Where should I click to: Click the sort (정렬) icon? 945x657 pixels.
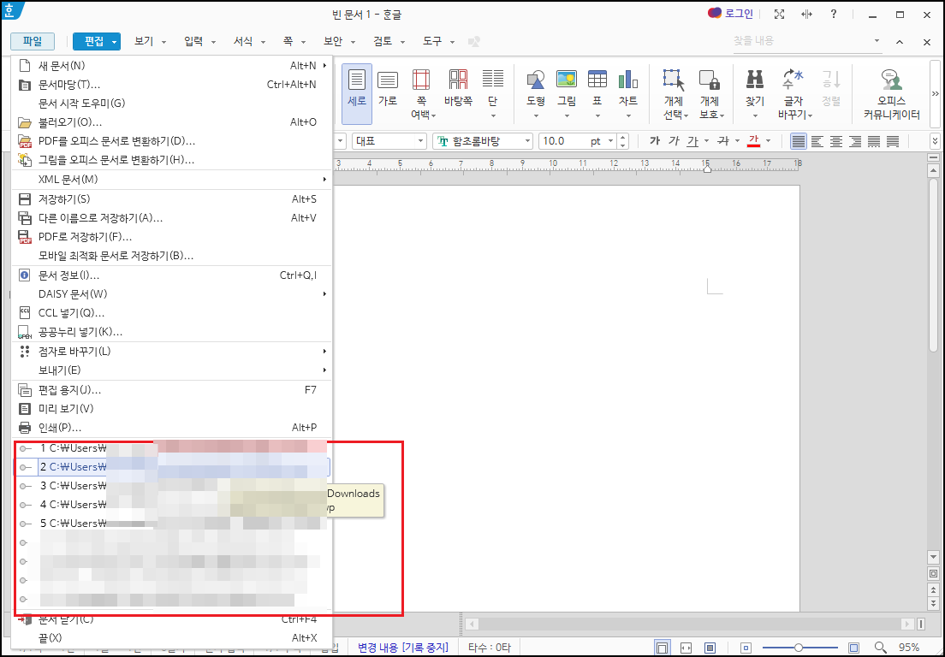click(831, 87)
